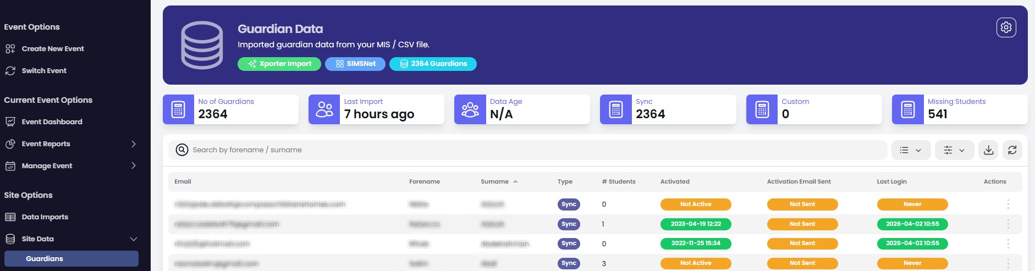
Task: Click the 2364 Guardians badge
Action: [433, 64]
